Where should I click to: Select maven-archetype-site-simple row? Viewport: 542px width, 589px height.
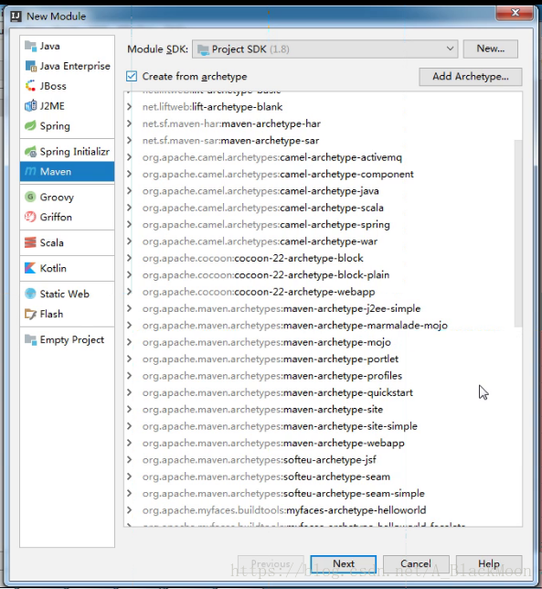point(323,426)
